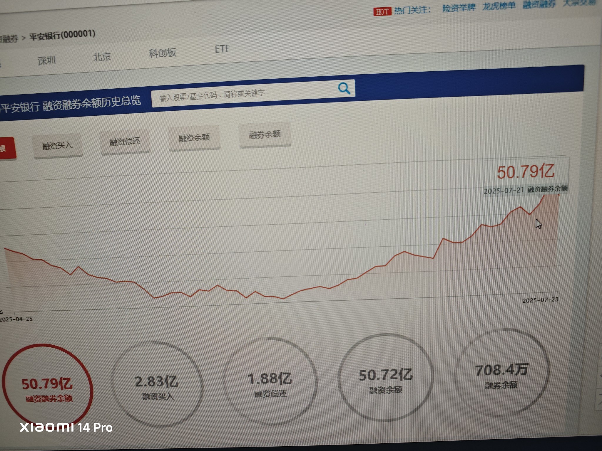Click the search magnifier icon
Viewport: 602px width, 451px height.
tap(344, 88)
